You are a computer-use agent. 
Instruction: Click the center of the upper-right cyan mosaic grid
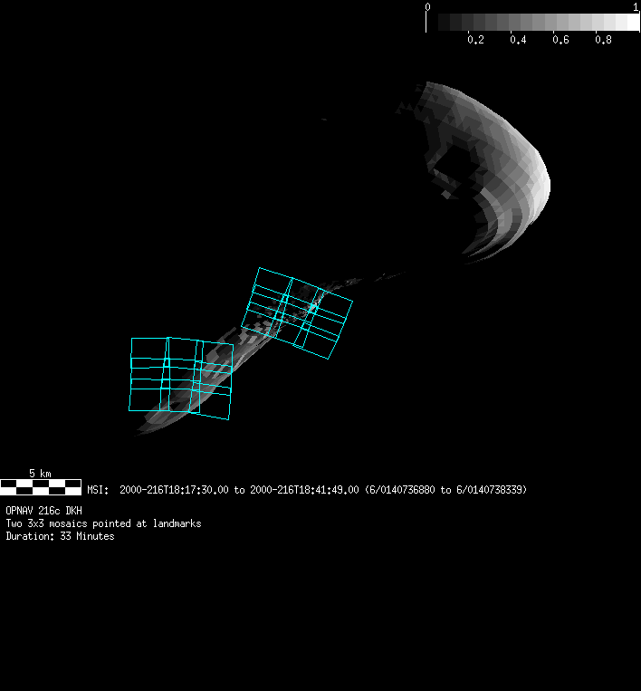[x=298, y=313]
